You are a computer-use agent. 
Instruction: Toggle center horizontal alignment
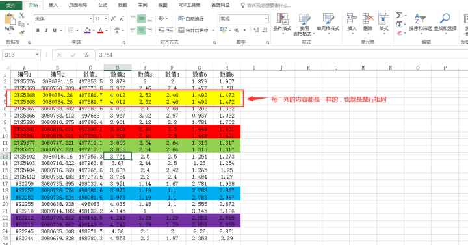[x=141, y=30]
